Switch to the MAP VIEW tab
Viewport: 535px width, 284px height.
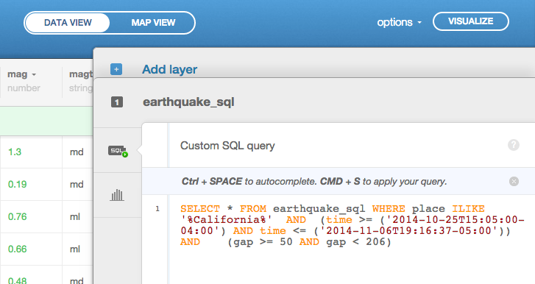click(x=153, y=23)
